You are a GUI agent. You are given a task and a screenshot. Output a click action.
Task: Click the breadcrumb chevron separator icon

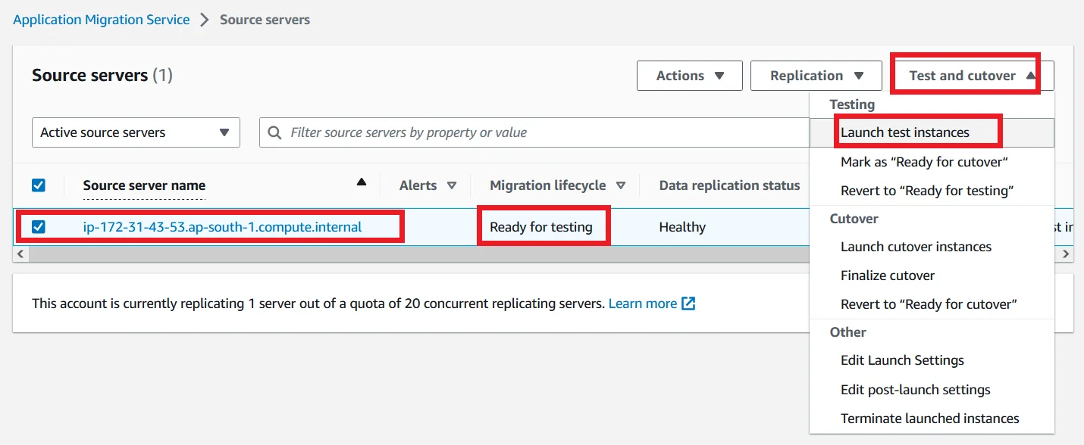(205, 20)
